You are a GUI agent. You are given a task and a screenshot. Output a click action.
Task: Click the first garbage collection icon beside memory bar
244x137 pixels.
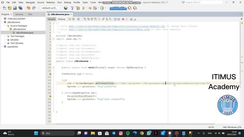coord(130,8)
